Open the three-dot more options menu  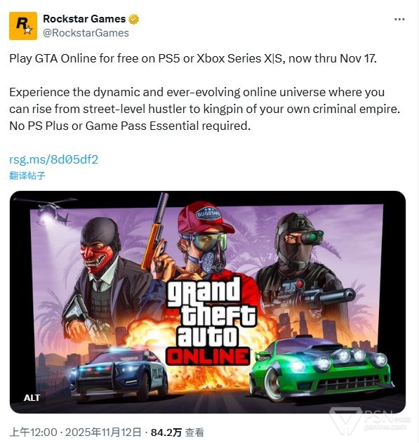point(399,19)
